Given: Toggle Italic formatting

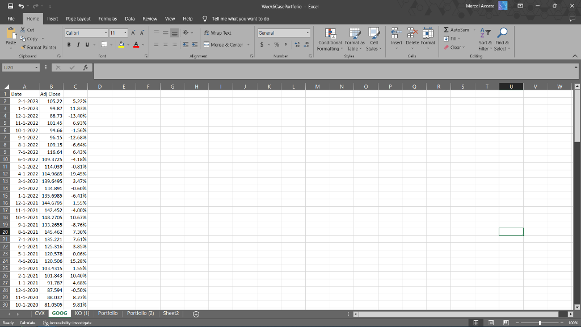Looking at the screenshot, I should tap(78, 45).
